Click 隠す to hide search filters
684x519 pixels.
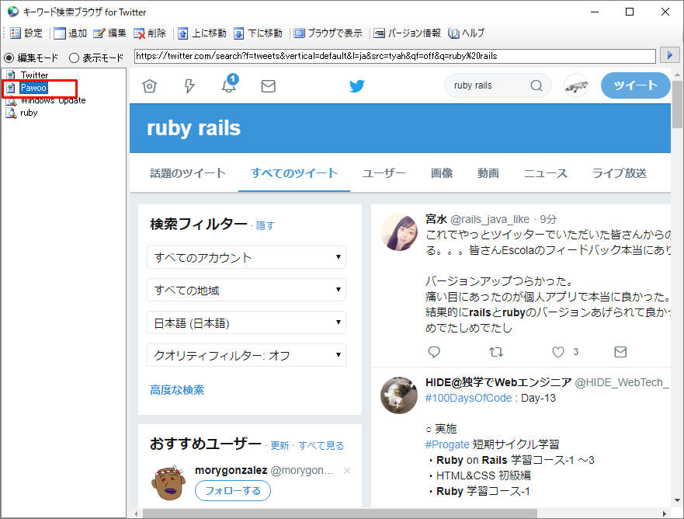pyautogui.click(x=266, y=225)
